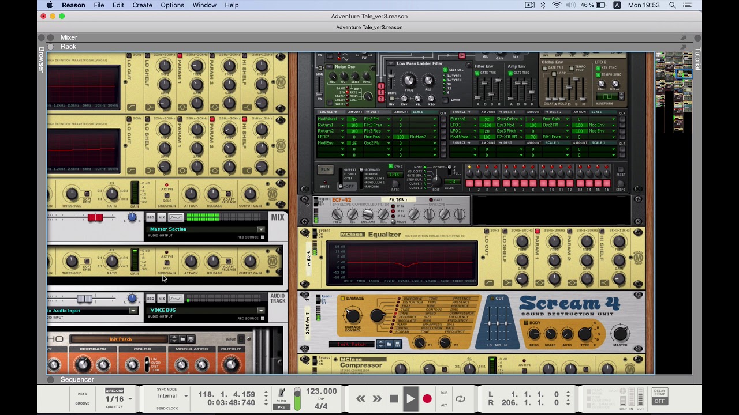The height and width of the screenshot is (415, 739).
Task: Rewind with the double-left arrow button
Action: (x=361, y=399)
